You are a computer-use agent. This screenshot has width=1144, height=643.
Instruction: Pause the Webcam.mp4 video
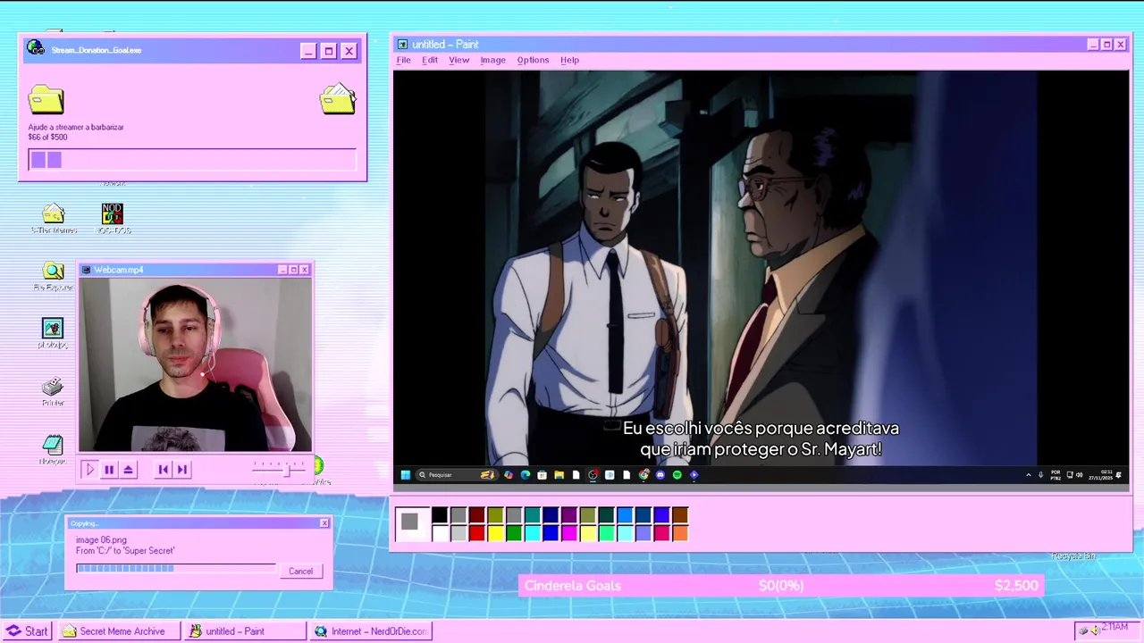(x=109, y=470)
